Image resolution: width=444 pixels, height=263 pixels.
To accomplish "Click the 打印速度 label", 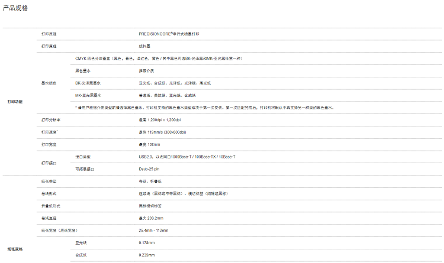I will [49, 132].
